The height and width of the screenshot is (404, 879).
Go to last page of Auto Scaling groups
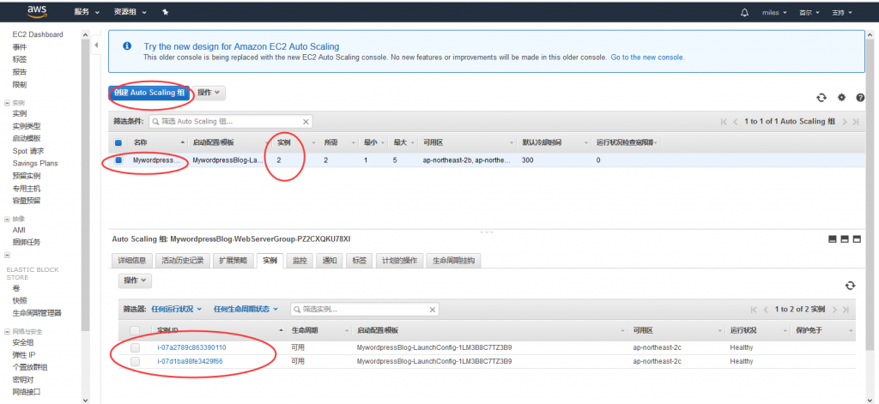click(x=856, y=122)
